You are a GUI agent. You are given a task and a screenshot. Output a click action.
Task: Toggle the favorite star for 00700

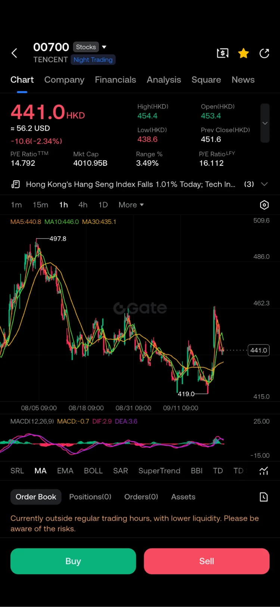[243, 53]
